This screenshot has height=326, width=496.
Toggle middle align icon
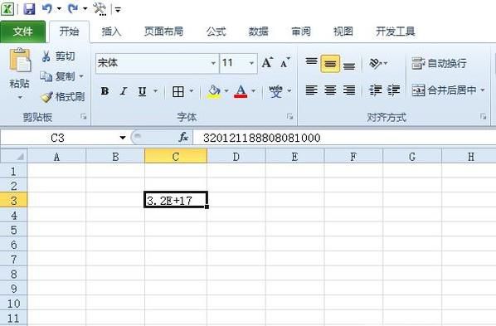point(330,64)
